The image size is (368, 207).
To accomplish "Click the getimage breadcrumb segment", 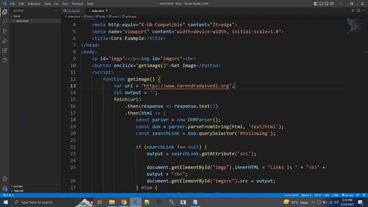I will click(129, 17).
